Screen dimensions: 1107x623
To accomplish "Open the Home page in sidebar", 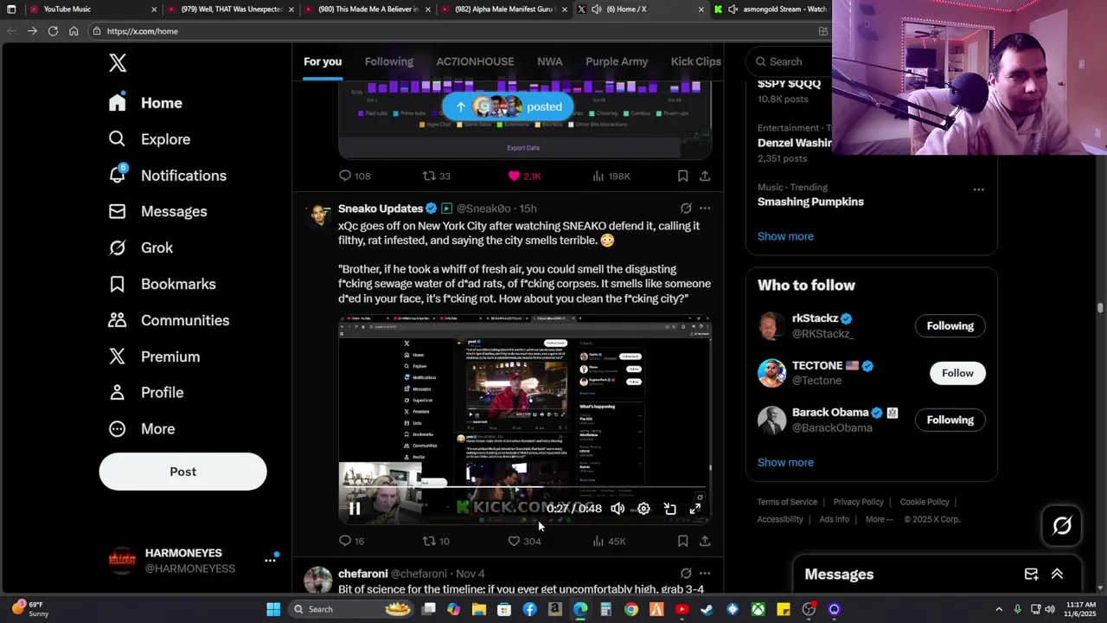I will (145, 103).
